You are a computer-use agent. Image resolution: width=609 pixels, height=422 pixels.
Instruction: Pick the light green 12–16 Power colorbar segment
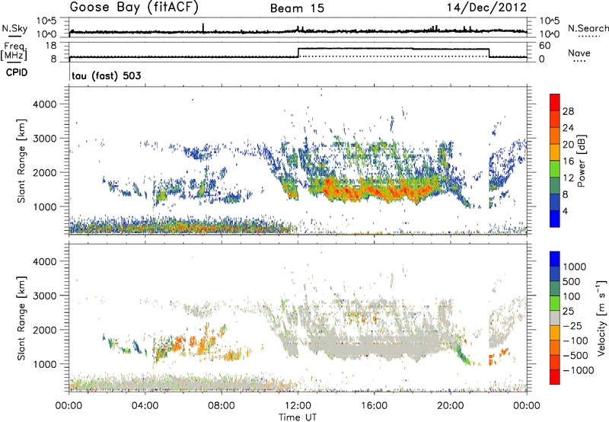[x=555, y=168]
